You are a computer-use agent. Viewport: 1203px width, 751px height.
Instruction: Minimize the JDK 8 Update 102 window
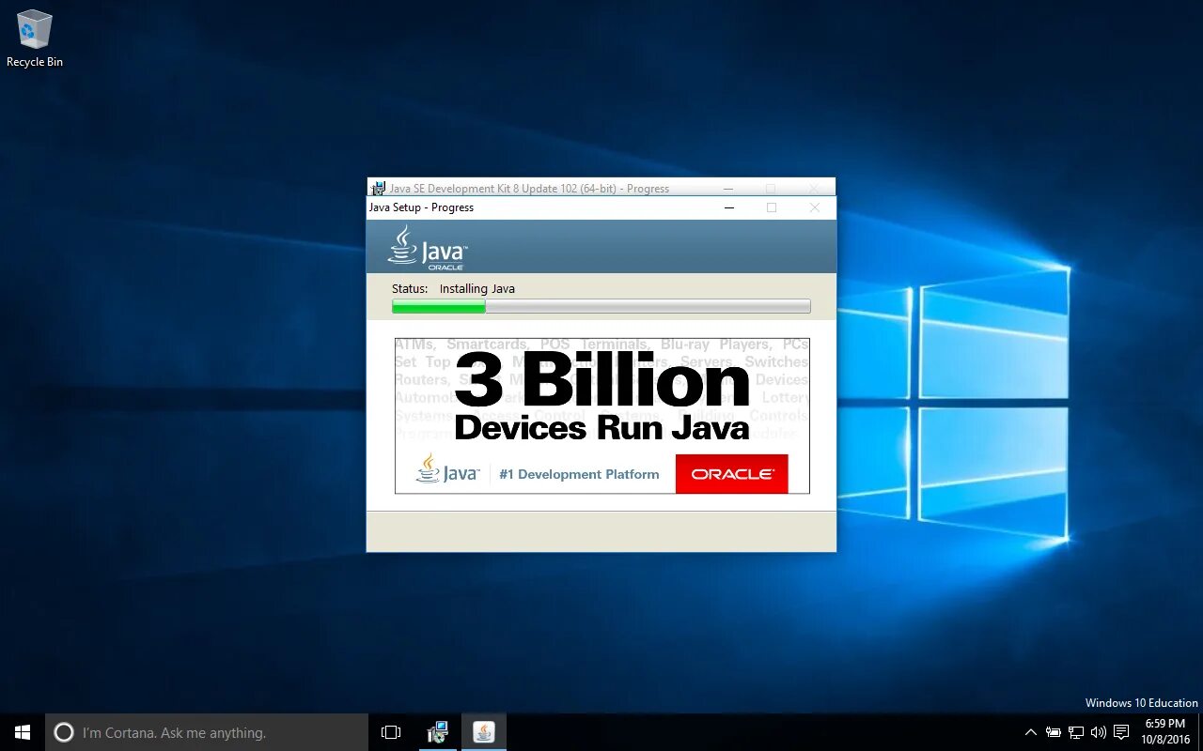[728, 188]
